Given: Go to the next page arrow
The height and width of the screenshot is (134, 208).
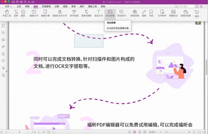Looking at the screenshot, I should 39,132.
